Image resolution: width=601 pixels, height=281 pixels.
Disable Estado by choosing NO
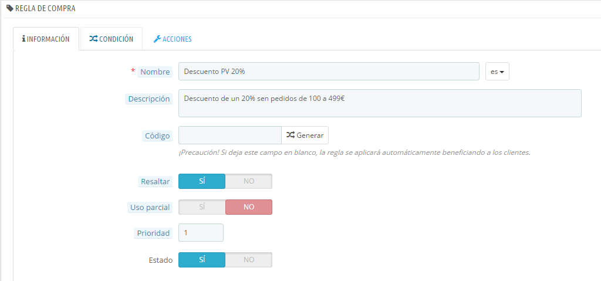pos(249,259)
